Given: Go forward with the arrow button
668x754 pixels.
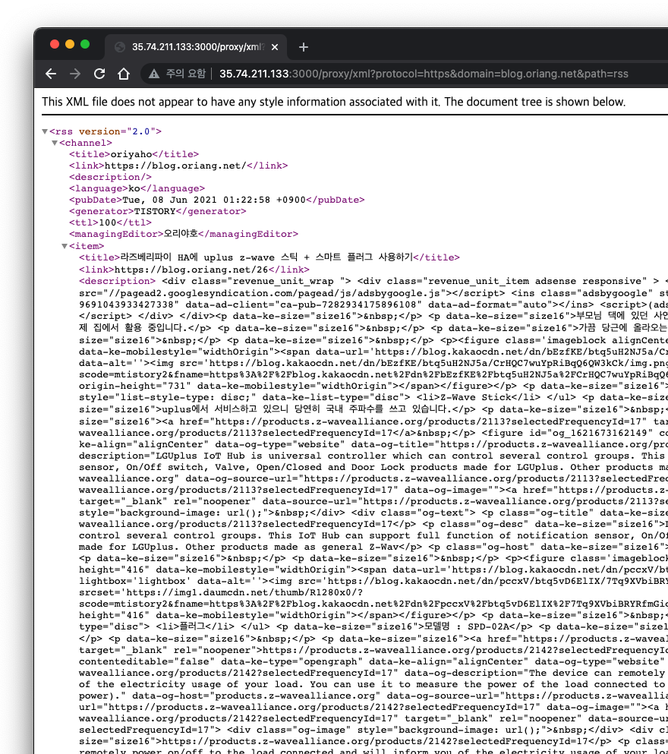Looking at the screenshot, I should click(x=75, y=74).
